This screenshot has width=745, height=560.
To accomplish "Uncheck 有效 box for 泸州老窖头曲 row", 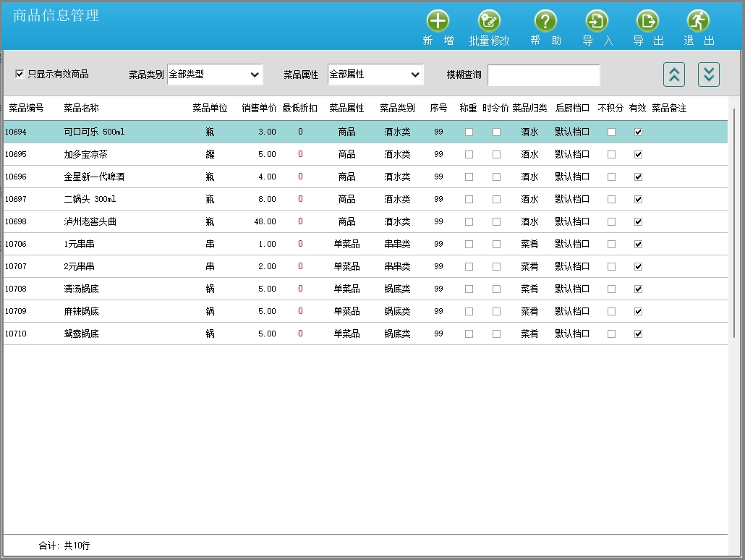I will (638, 222).
